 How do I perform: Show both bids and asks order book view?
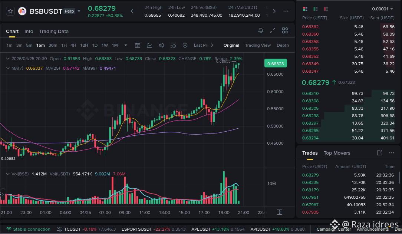click(305, 9)
